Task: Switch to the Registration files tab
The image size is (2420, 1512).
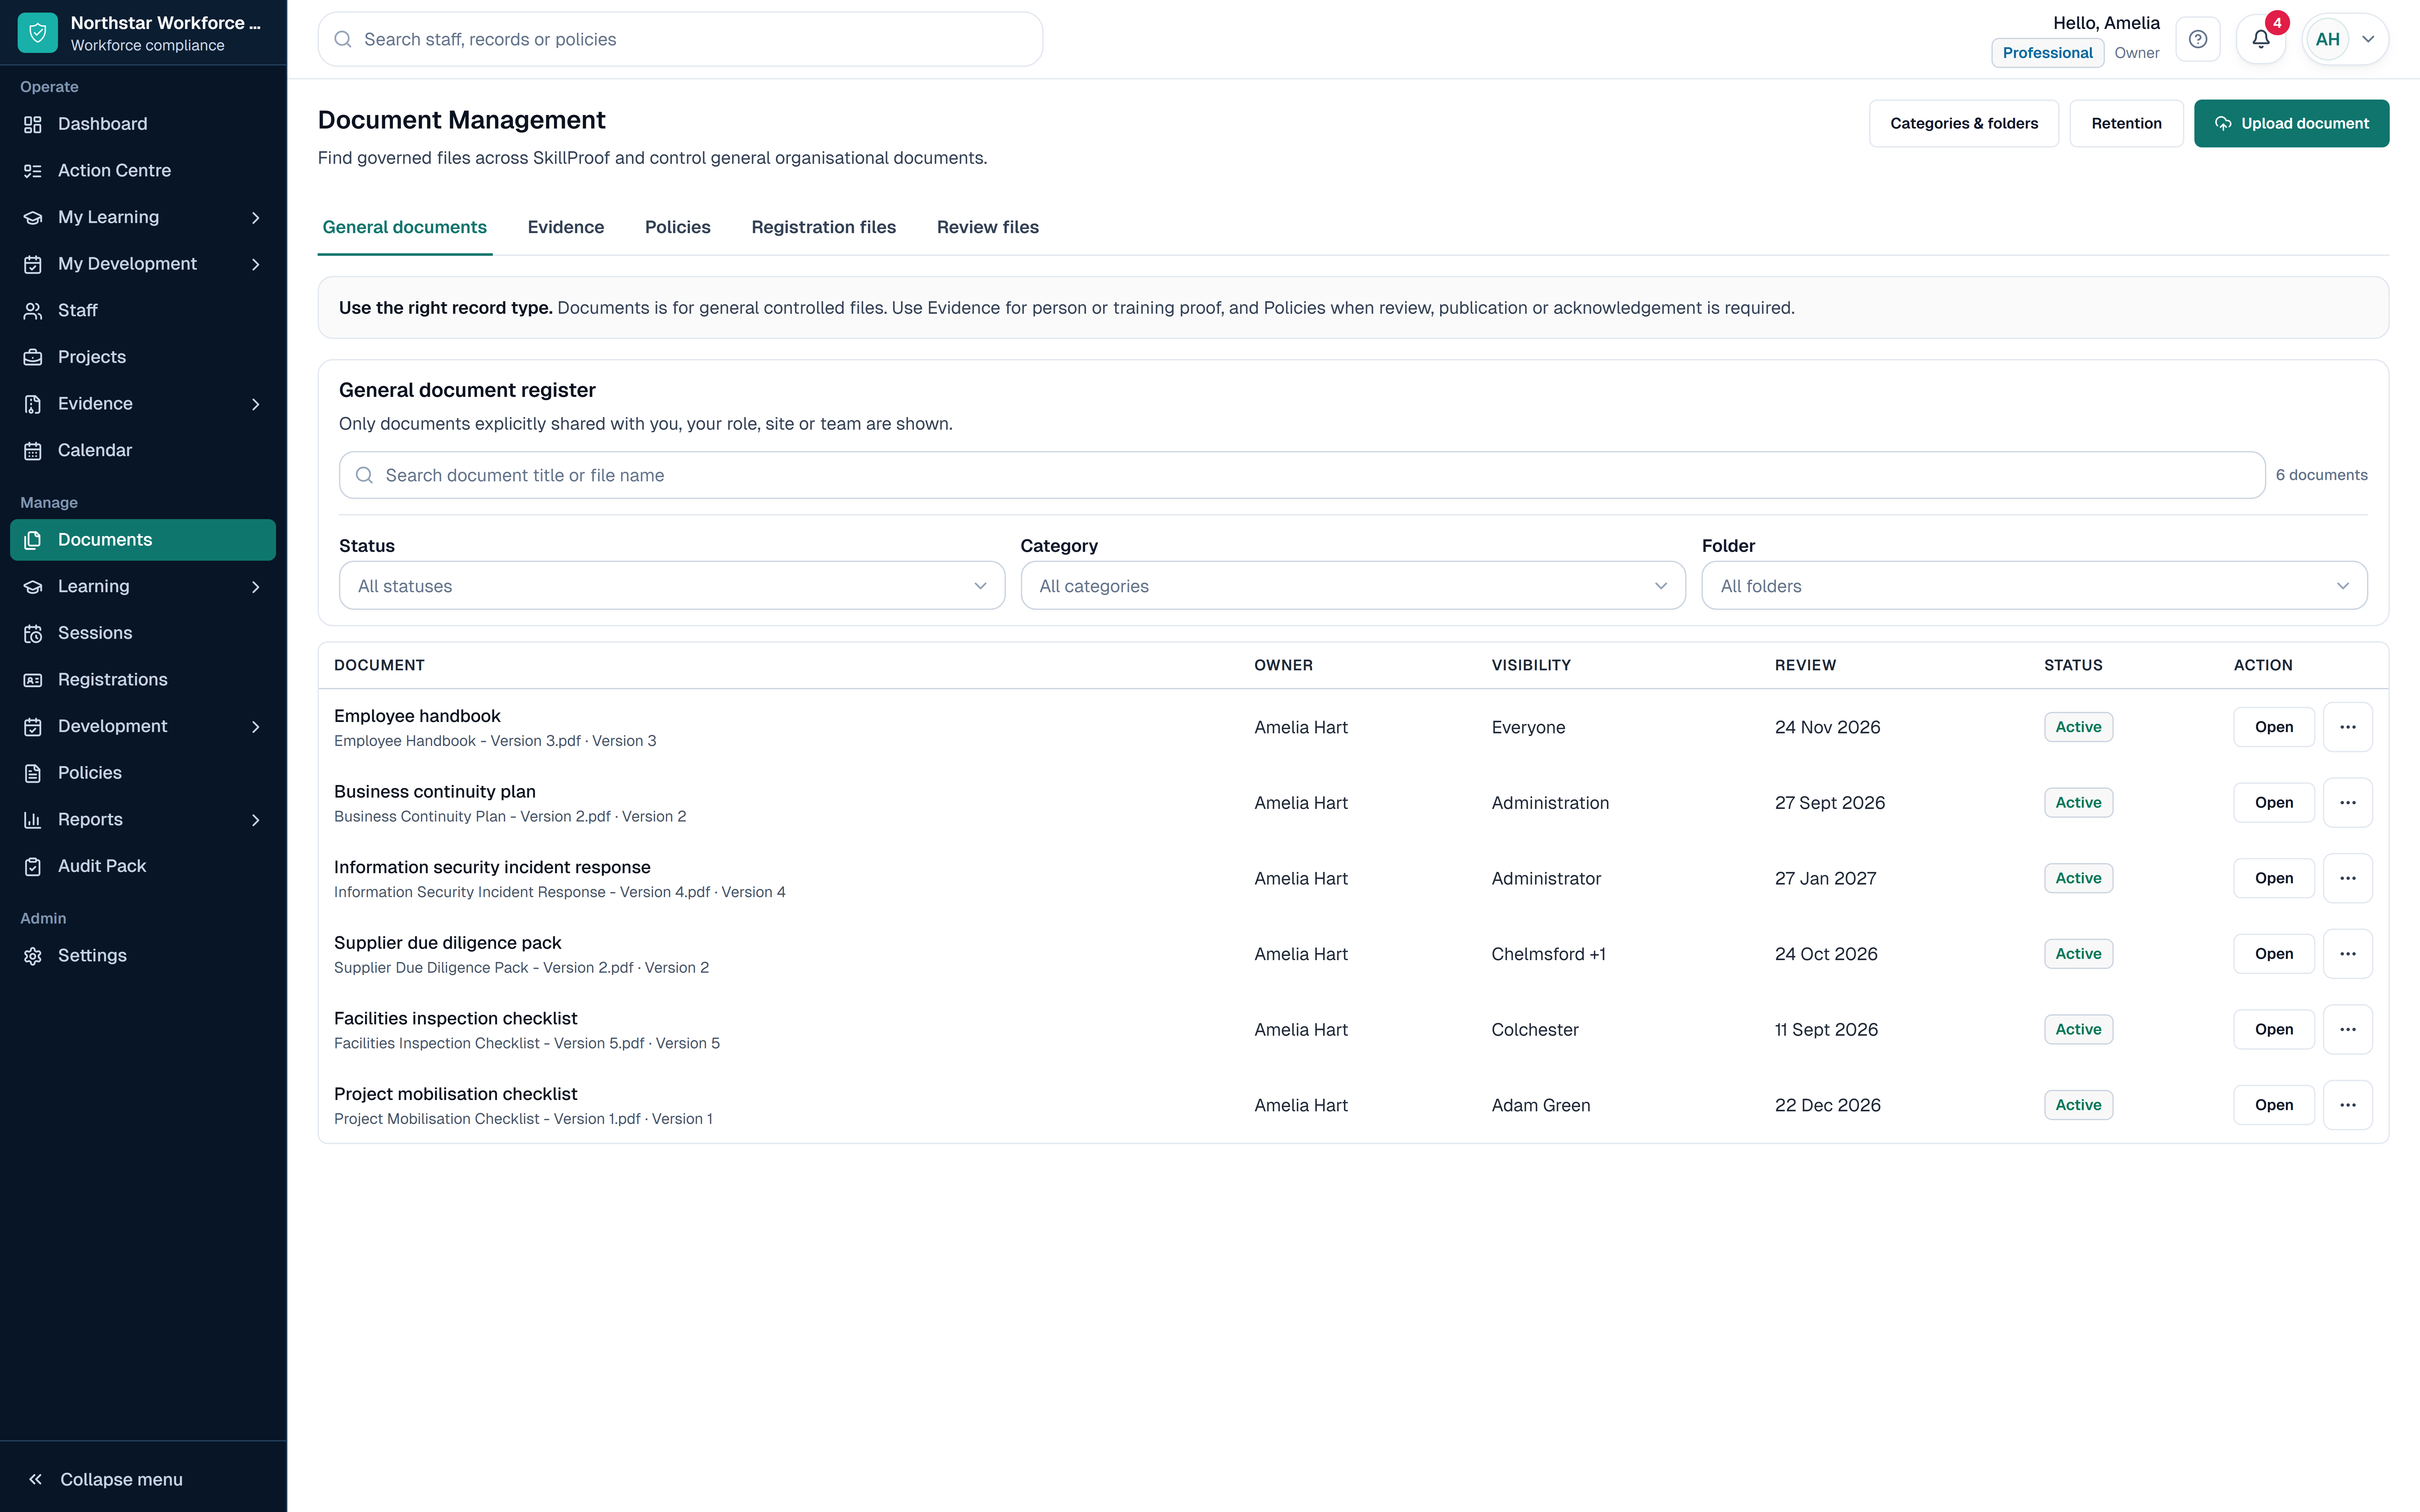Action: point(824,228)
